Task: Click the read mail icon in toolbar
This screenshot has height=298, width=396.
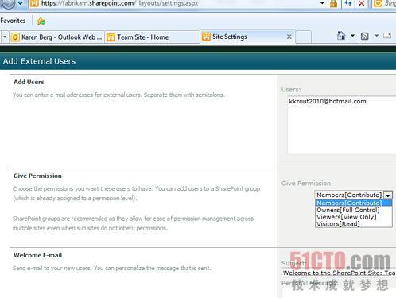Action: point(387,36)
